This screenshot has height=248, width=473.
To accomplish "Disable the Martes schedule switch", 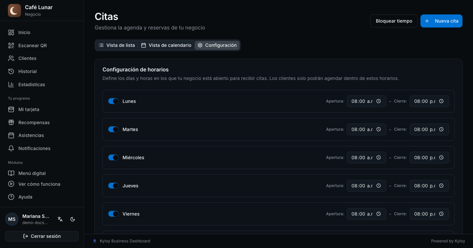I will point(113,129).
